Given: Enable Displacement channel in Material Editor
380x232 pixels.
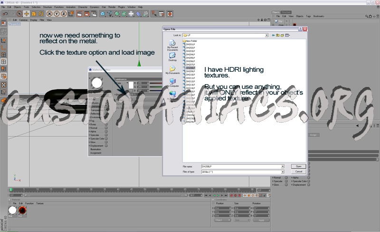Looking at the screenshot, I should 106,146.
